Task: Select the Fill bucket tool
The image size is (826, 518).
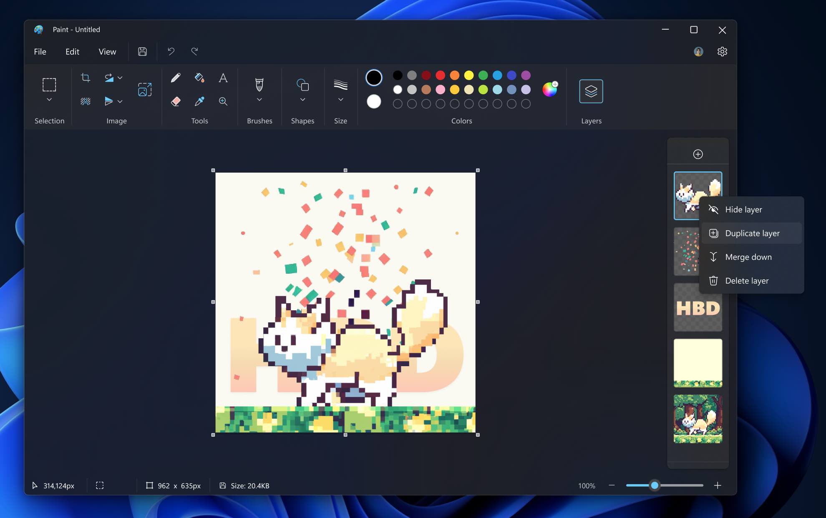Action: tap(199, 78)
